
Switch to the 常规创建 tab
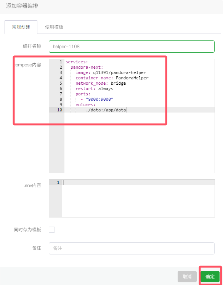point(21,27)
